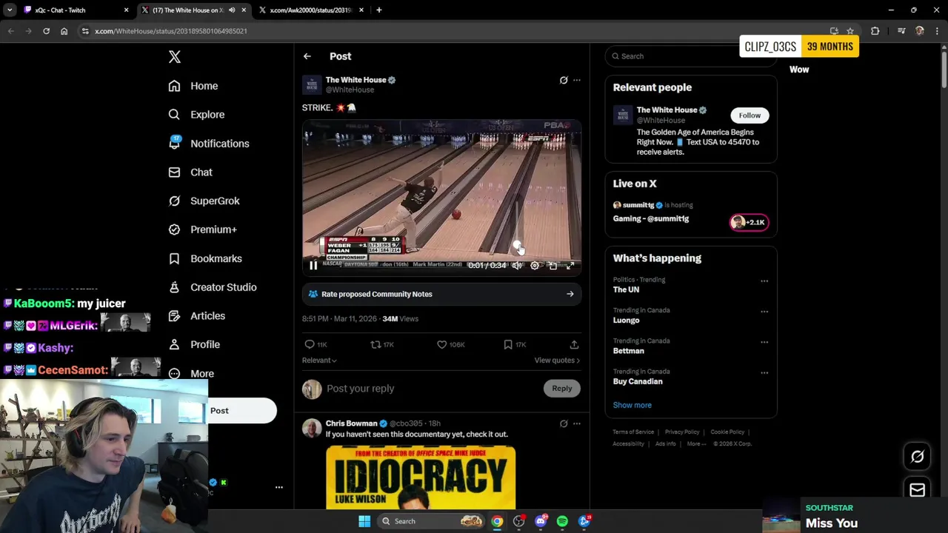Open Bookmarks in sidebar
The height and width of the screenshot is (533, 948).
click(x=205, y=258)
